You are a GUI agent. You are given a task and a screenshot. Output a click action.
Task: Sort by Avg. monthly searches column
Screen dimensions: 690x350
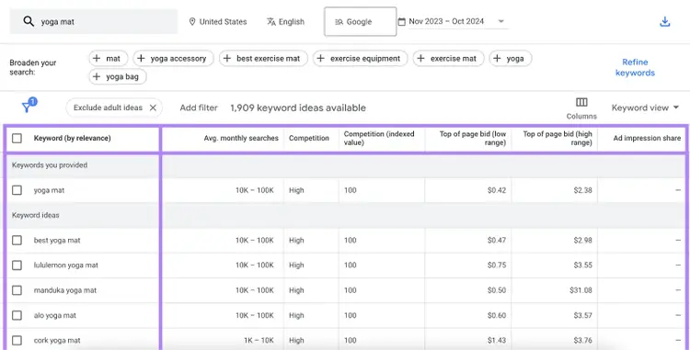coord(241,139)
